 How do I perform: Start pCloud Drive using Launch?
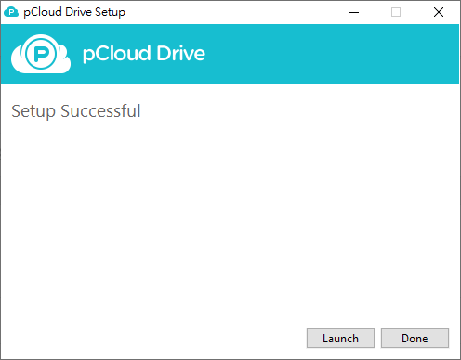click(x=340, y=338)
